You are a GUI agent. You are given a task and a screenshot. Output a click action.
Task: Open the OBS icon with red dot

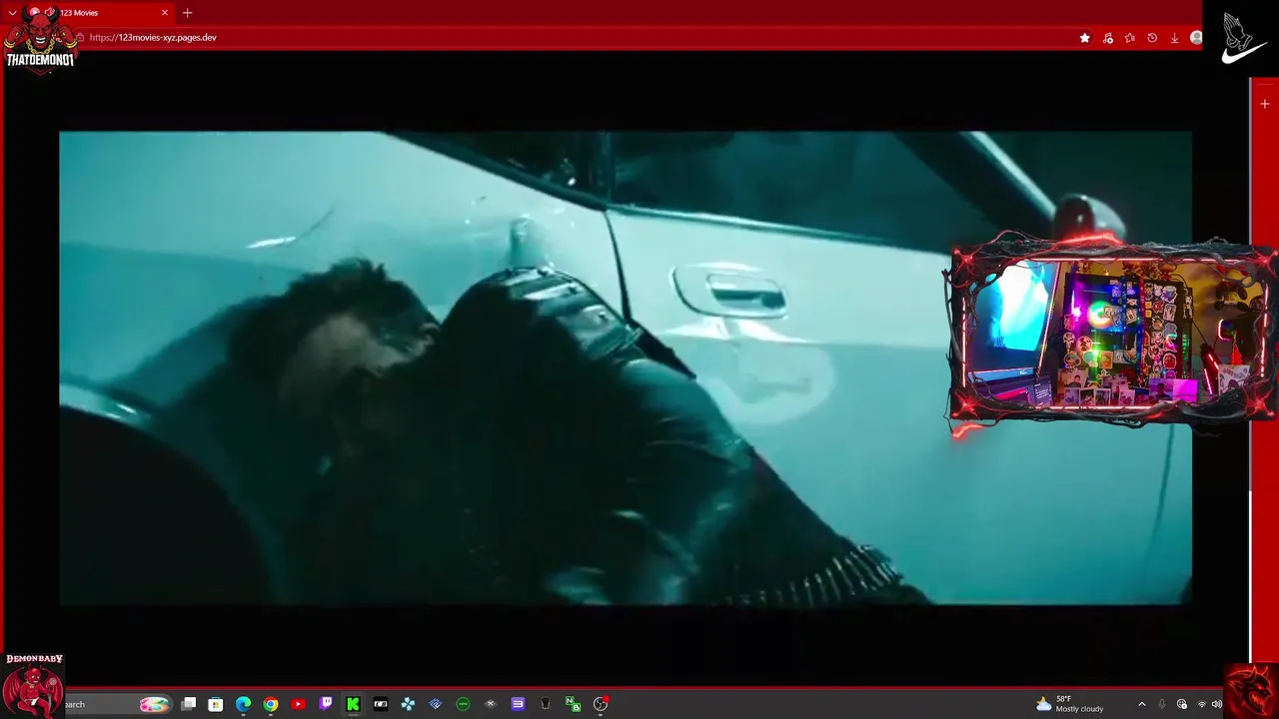pyautogui.click(x=601, y=704)
